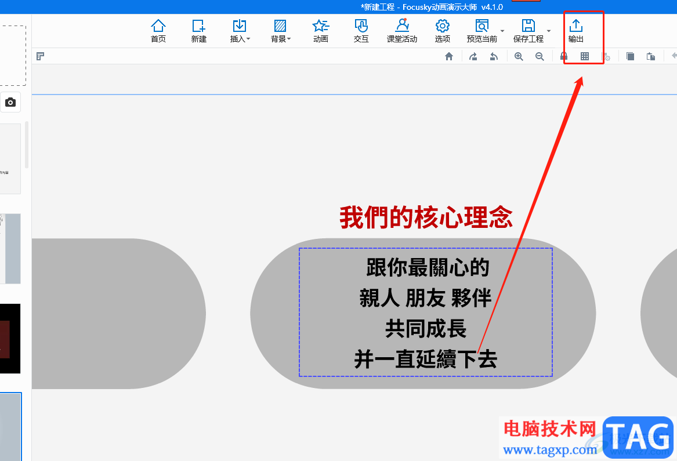The width and height of the screenshot is (677, 461).
Task: Click the camera snapshot button in sidebar
Action: tap(10, 102)
